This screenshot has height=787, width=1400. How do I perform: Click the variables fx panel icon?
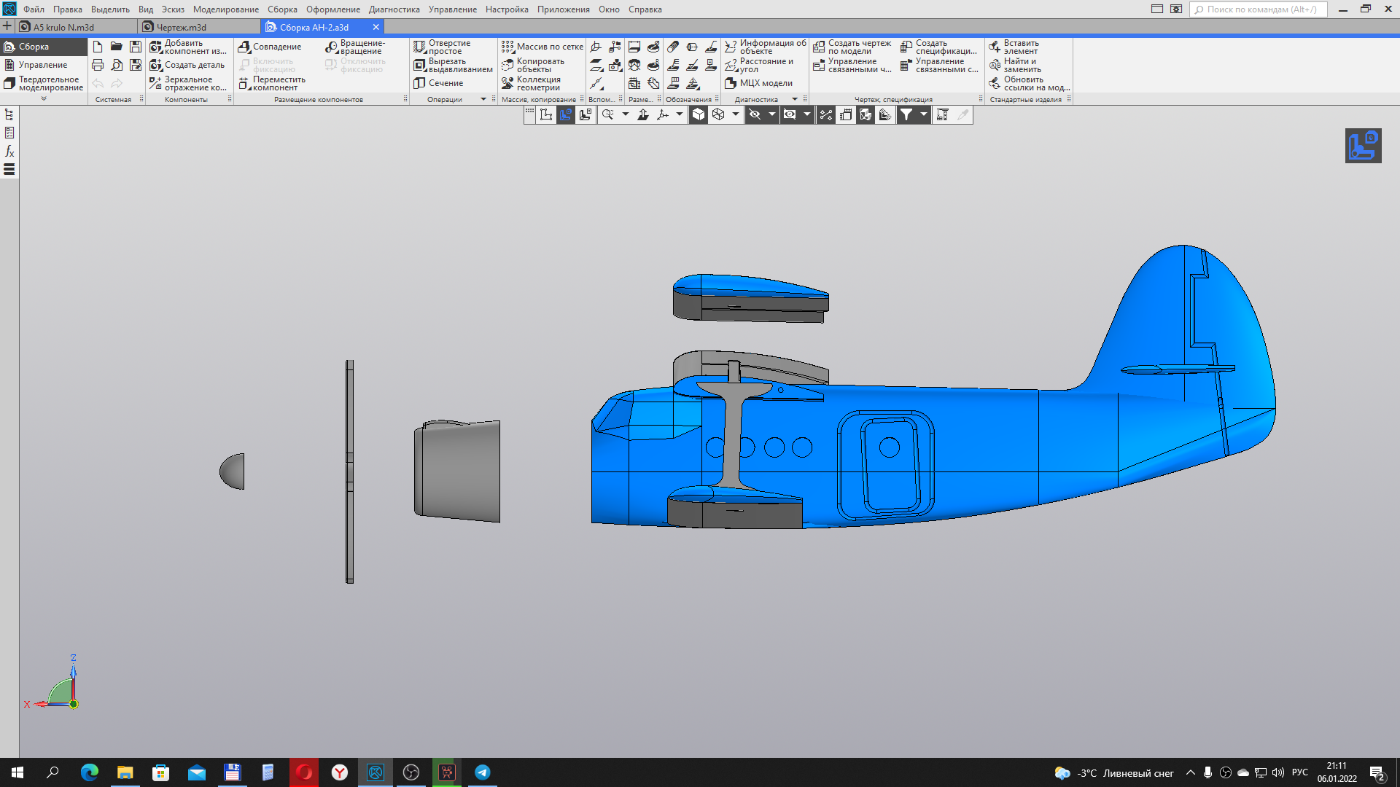point(9,151)
